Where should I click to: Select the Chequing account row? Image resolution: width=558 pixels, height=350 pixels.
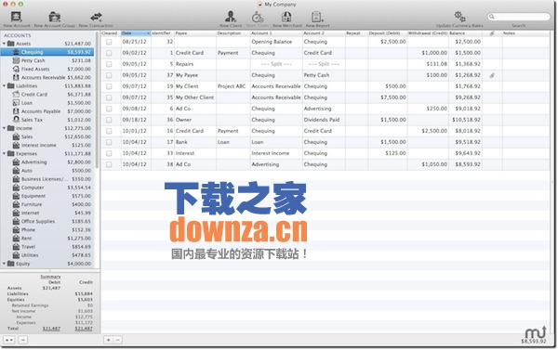[47, 52]
